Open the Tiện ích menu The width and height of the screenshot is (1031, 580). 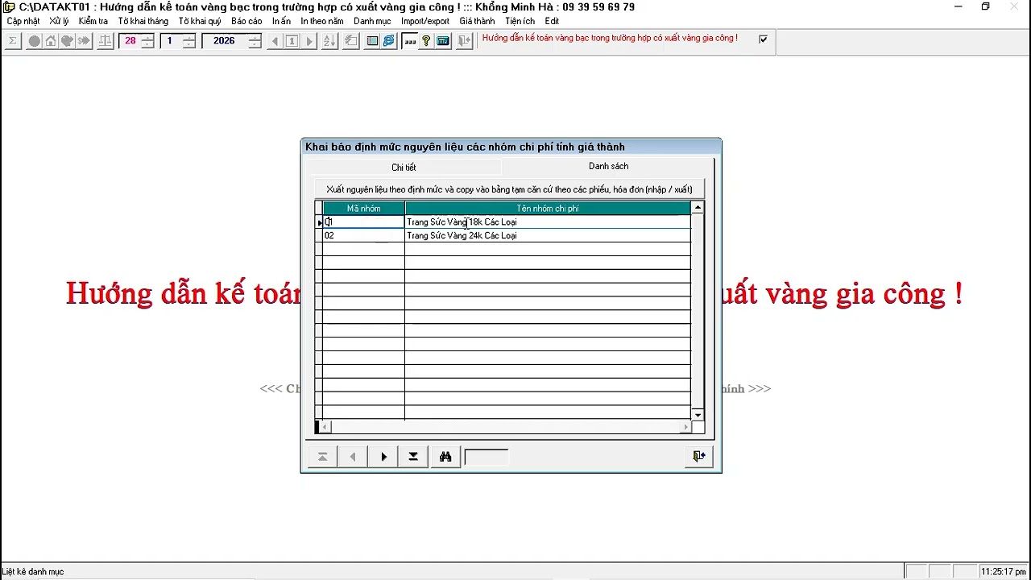click(x=520, y=22)
